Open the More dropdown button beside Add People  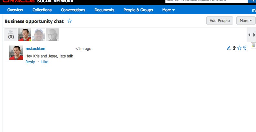[246, 21]
